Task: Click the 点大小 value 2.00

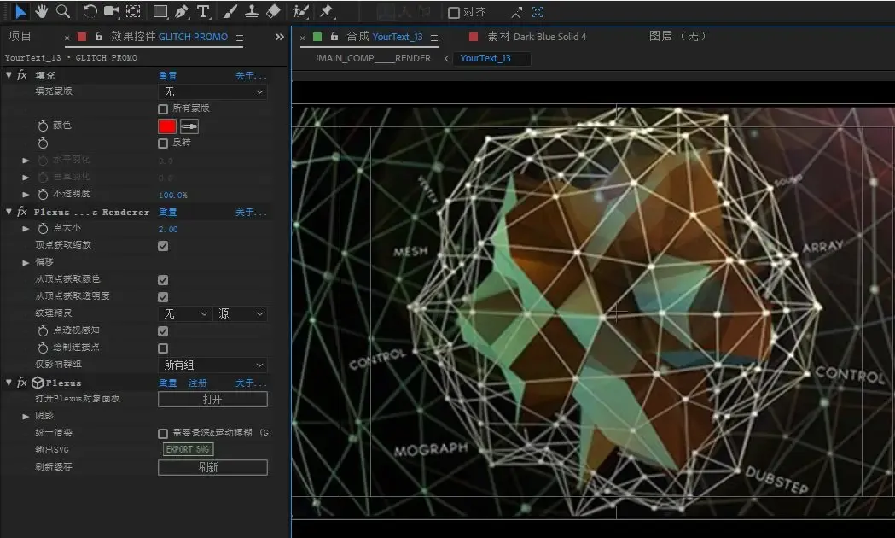Action: (x=168, y=229)
